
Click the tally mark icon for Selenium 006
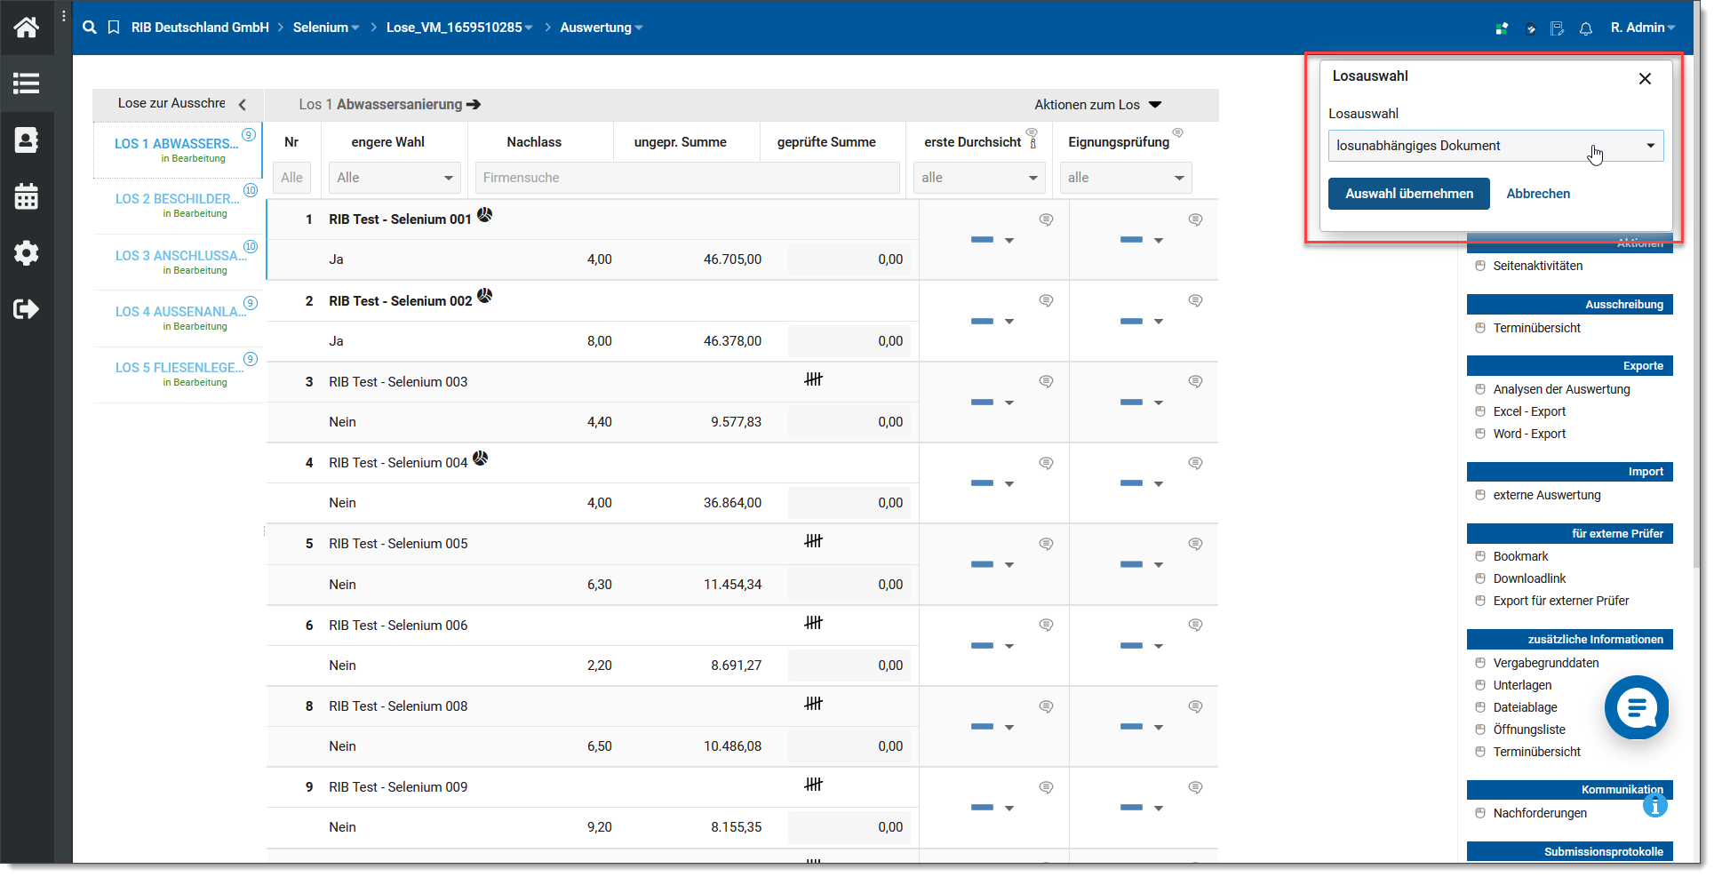[x=814, y=623]
